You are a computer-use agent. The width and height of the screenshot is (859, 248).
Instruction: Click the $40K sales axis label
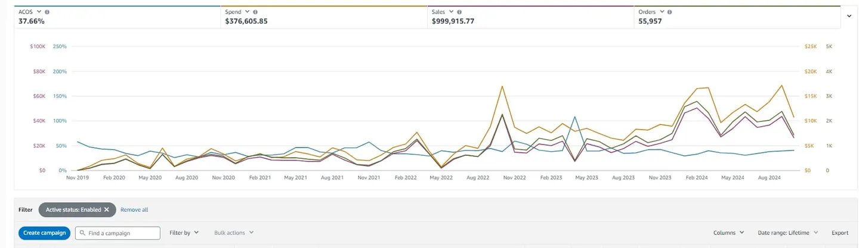click(x=38, y=121)
